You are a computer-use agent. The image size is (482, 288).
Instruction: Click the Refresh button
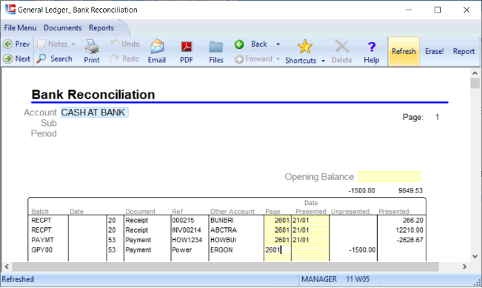pos(404,51)
